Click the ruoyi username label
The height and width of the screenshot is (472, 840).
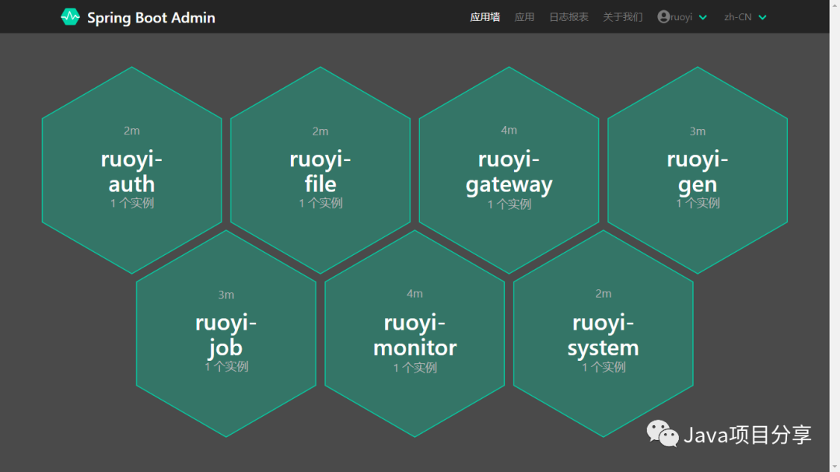point(681,17)
